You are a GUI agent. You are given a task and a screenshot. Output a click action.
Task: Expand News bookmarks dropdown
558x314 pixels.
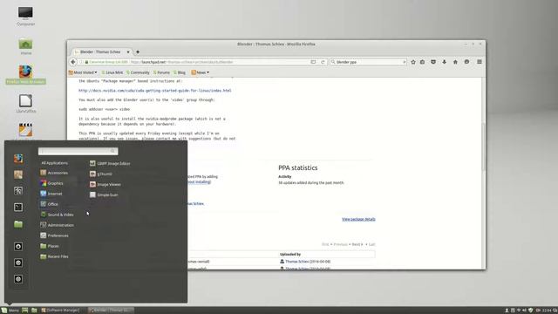pyautogui.click(x=201, y=72)
